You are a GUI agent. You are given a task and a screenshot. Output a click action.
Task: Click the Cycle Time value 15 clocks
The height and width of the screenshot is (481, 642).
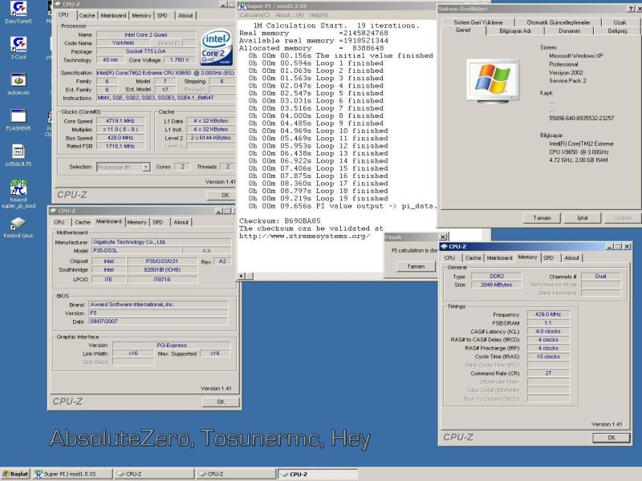click(x=548, y=357)
